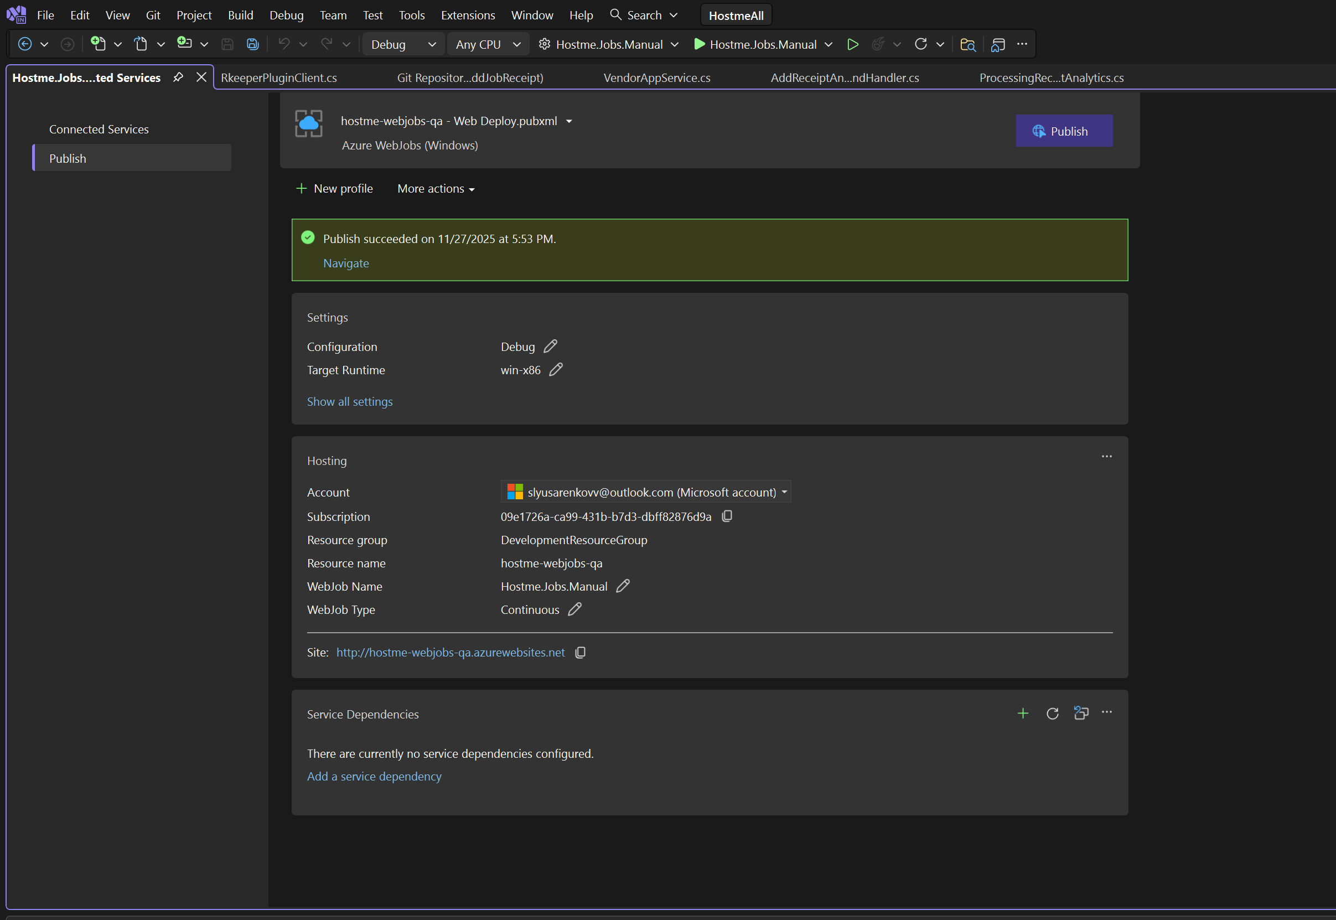Copy the subscription ID to clipboard
The width and height of the screenshot is (1336, 920).
click(x=727, y=516)
